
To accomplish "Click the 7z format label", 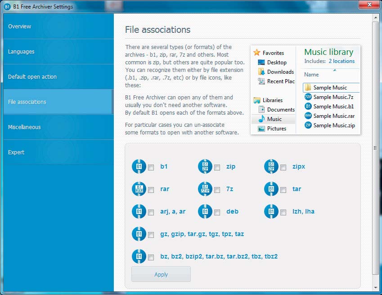I will pyautogui.click(x=230, y=189).
